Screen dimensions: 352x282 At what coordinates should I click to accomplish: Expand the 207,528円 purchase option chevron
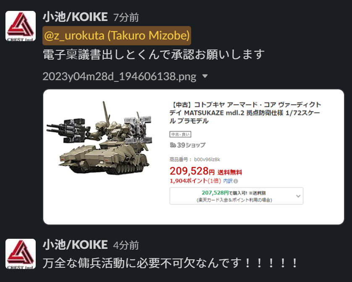tap(298, 196)
